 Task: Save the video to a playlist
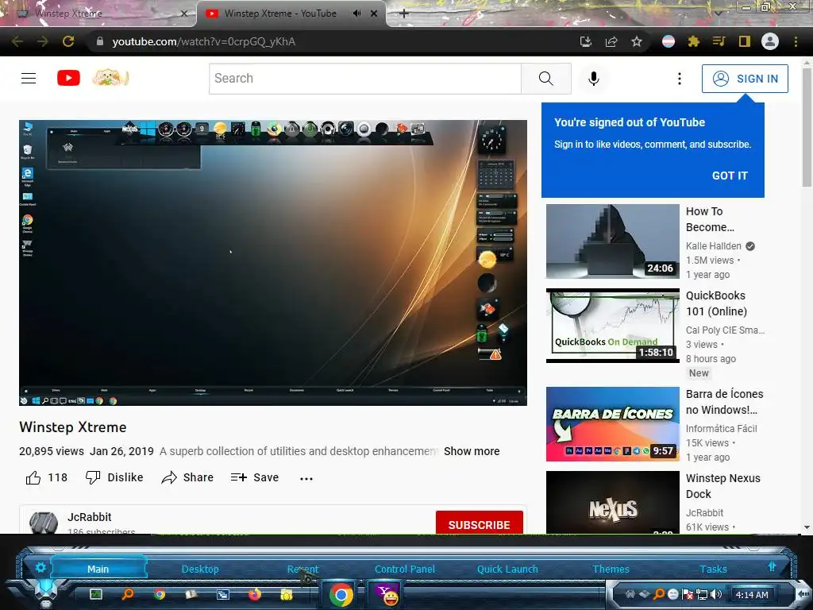[255, 477]
